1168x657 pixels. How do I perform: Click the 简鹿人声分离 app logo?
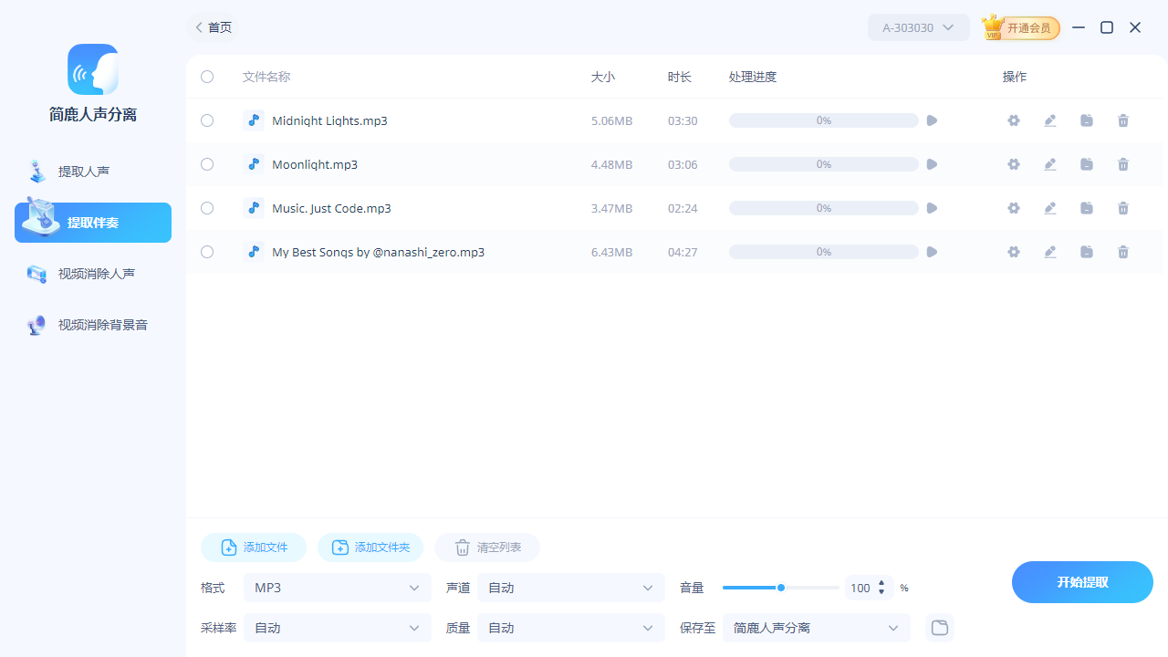point(92,69)
